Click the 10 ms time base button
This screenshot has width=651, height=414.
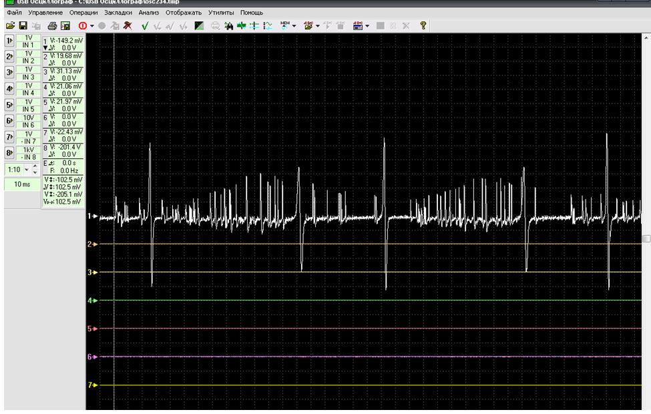click(x=22, y=184)
